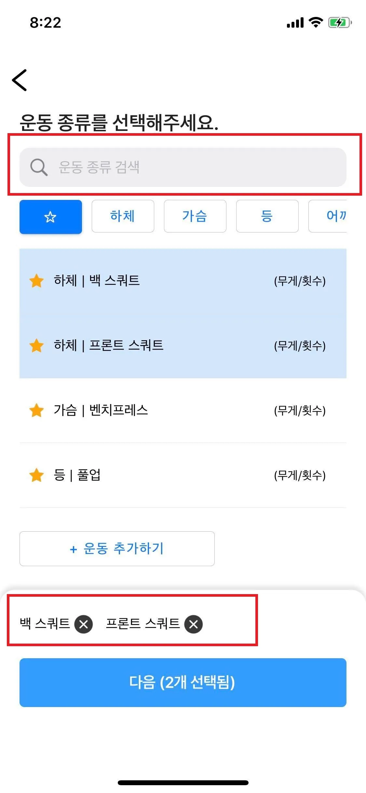Tap 다음 (2개 선택됨) button
This screenshot has width=366, height=793.
pos(183,682)
